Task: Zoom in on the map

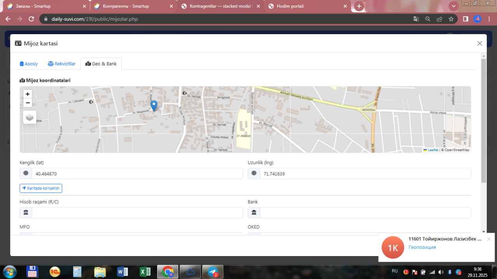Action: pos(28,94)
